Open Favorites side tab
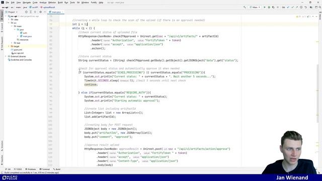The width and height of the screenshot is (322, 181). [x=2, y=160]
